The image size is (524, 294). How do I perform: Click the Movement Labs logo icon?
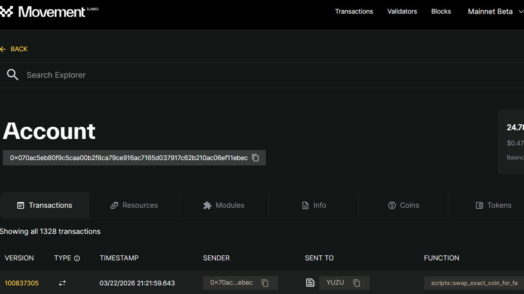[x=7, y=11]
